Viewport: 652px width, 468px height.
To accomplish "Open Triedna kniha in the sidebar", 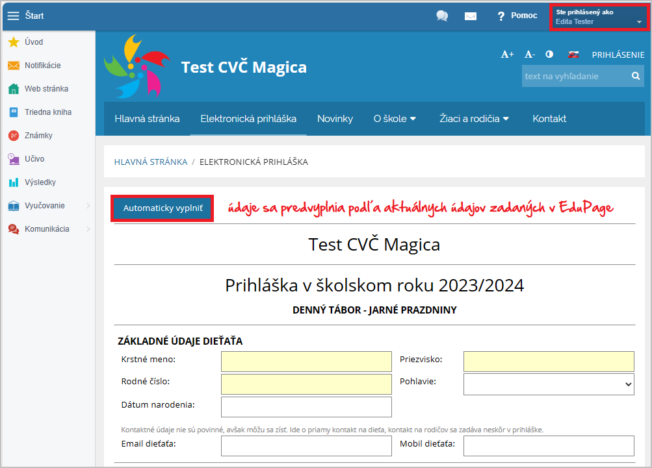I will click(49, 112).
